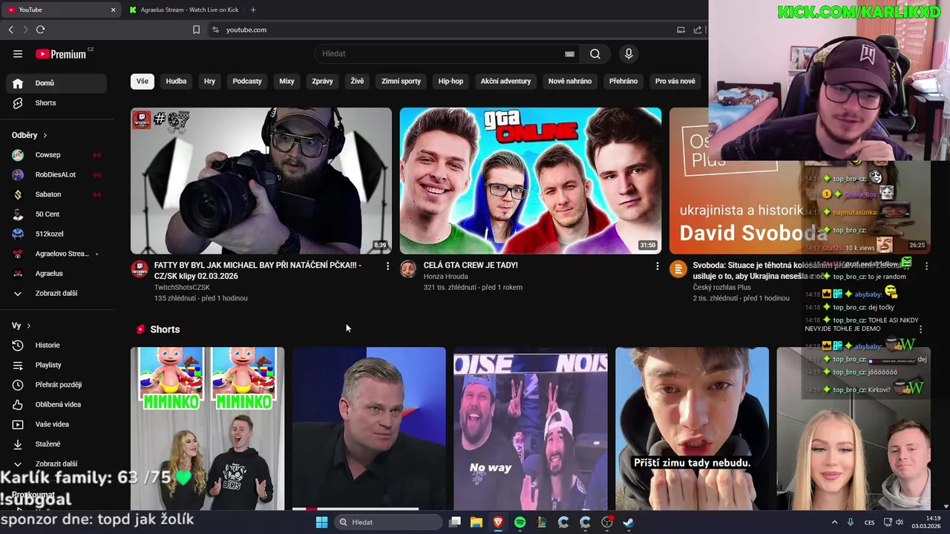Viewport: 950px width, 534px height.
Task: Select the Živě filter chip
Action: coord(357,81)
